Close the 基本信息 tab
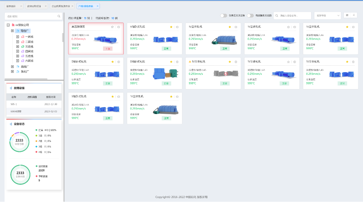The image size is (363, 202). coord(21,6)
